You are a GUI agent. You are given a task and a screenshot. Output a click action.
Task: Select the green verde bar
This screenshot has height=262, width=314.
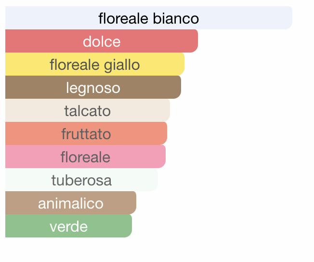click(x=68, y=226)
